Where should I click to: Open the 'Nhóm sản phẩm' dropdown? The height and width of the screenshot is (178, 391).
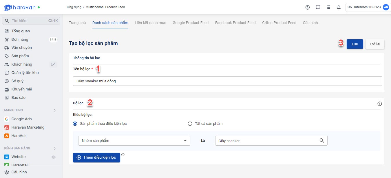pyautogui.click(x=134, y=141)
